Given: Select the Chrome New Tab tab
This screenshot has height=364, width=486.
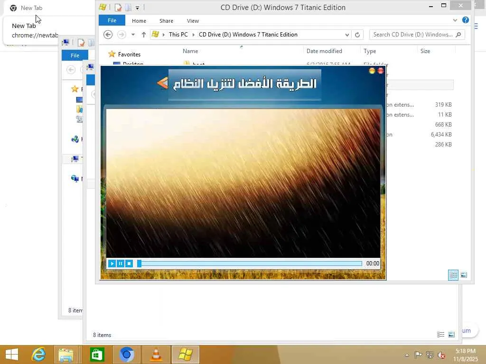Looking at the screenshot, I should point(31,8).
